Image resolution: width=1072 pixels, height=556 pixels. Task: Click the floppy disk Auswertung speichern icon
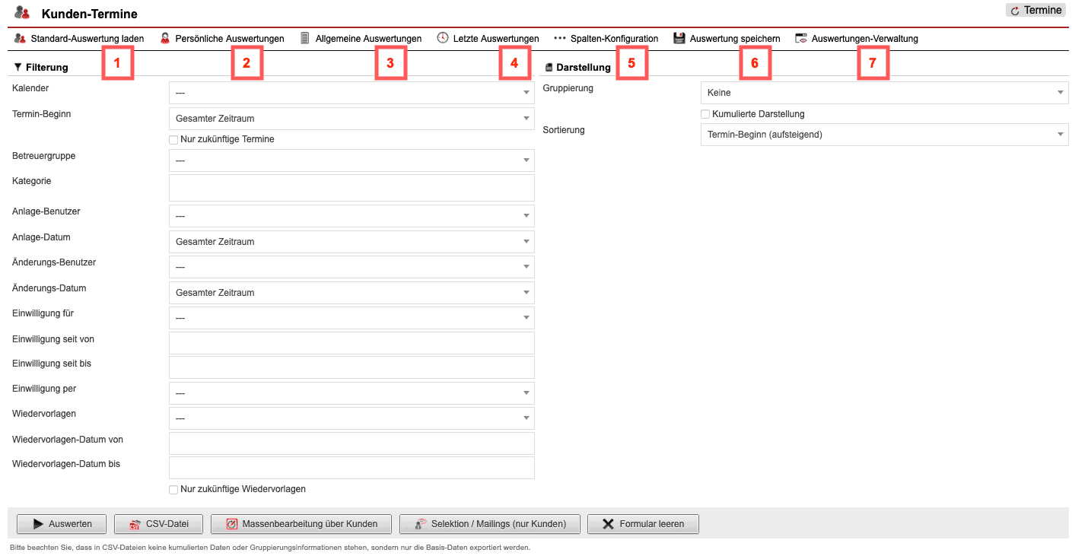679,38
